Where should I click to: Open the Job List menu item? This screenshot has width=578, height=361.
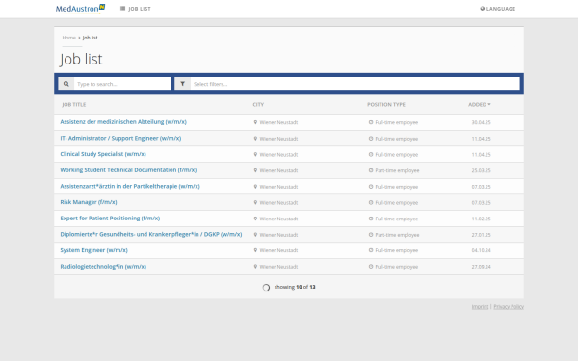(135, 9)
